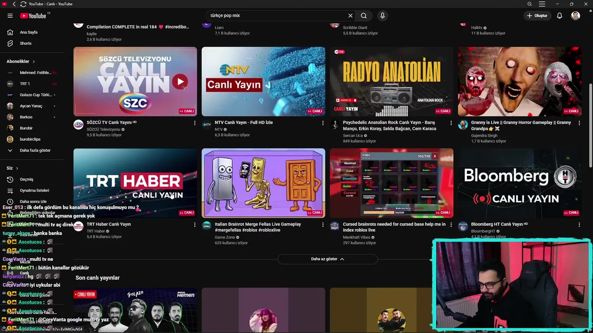Collapse list with Daha az göster

click(327, 259)
